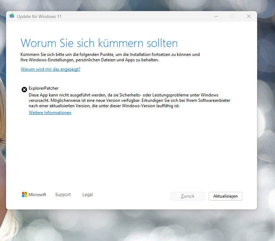Viewport: 275px width, 241px height.
Task: Click the greyed-out Zurück button
Action: pos(188,196)
